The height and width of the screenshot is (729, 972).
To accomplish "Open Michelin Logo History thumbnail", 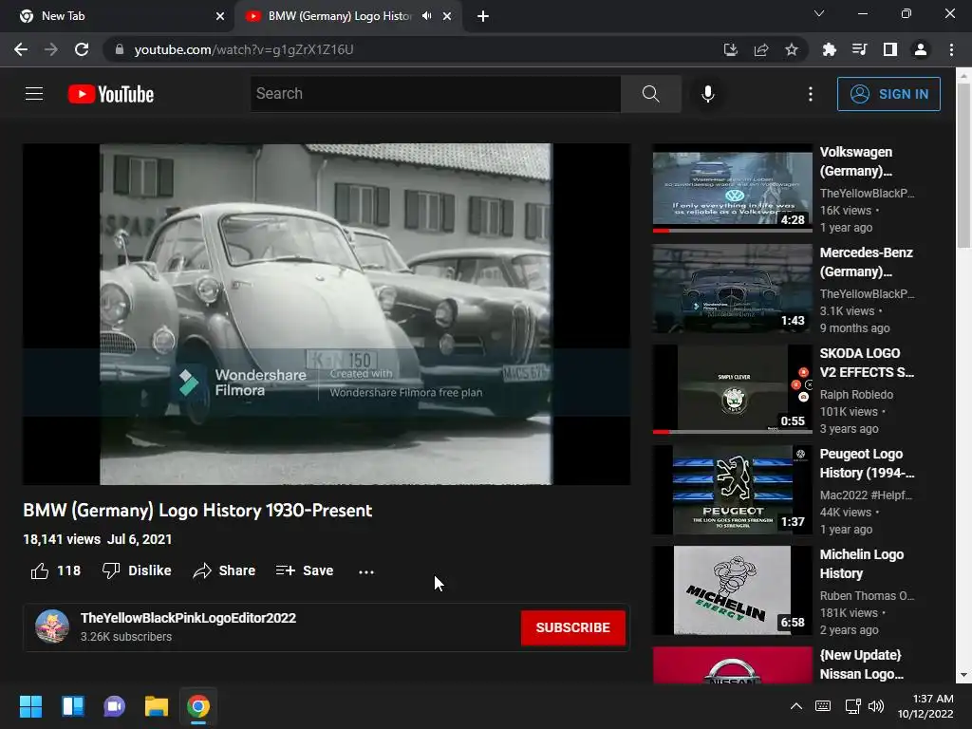I will coord(732,590).
